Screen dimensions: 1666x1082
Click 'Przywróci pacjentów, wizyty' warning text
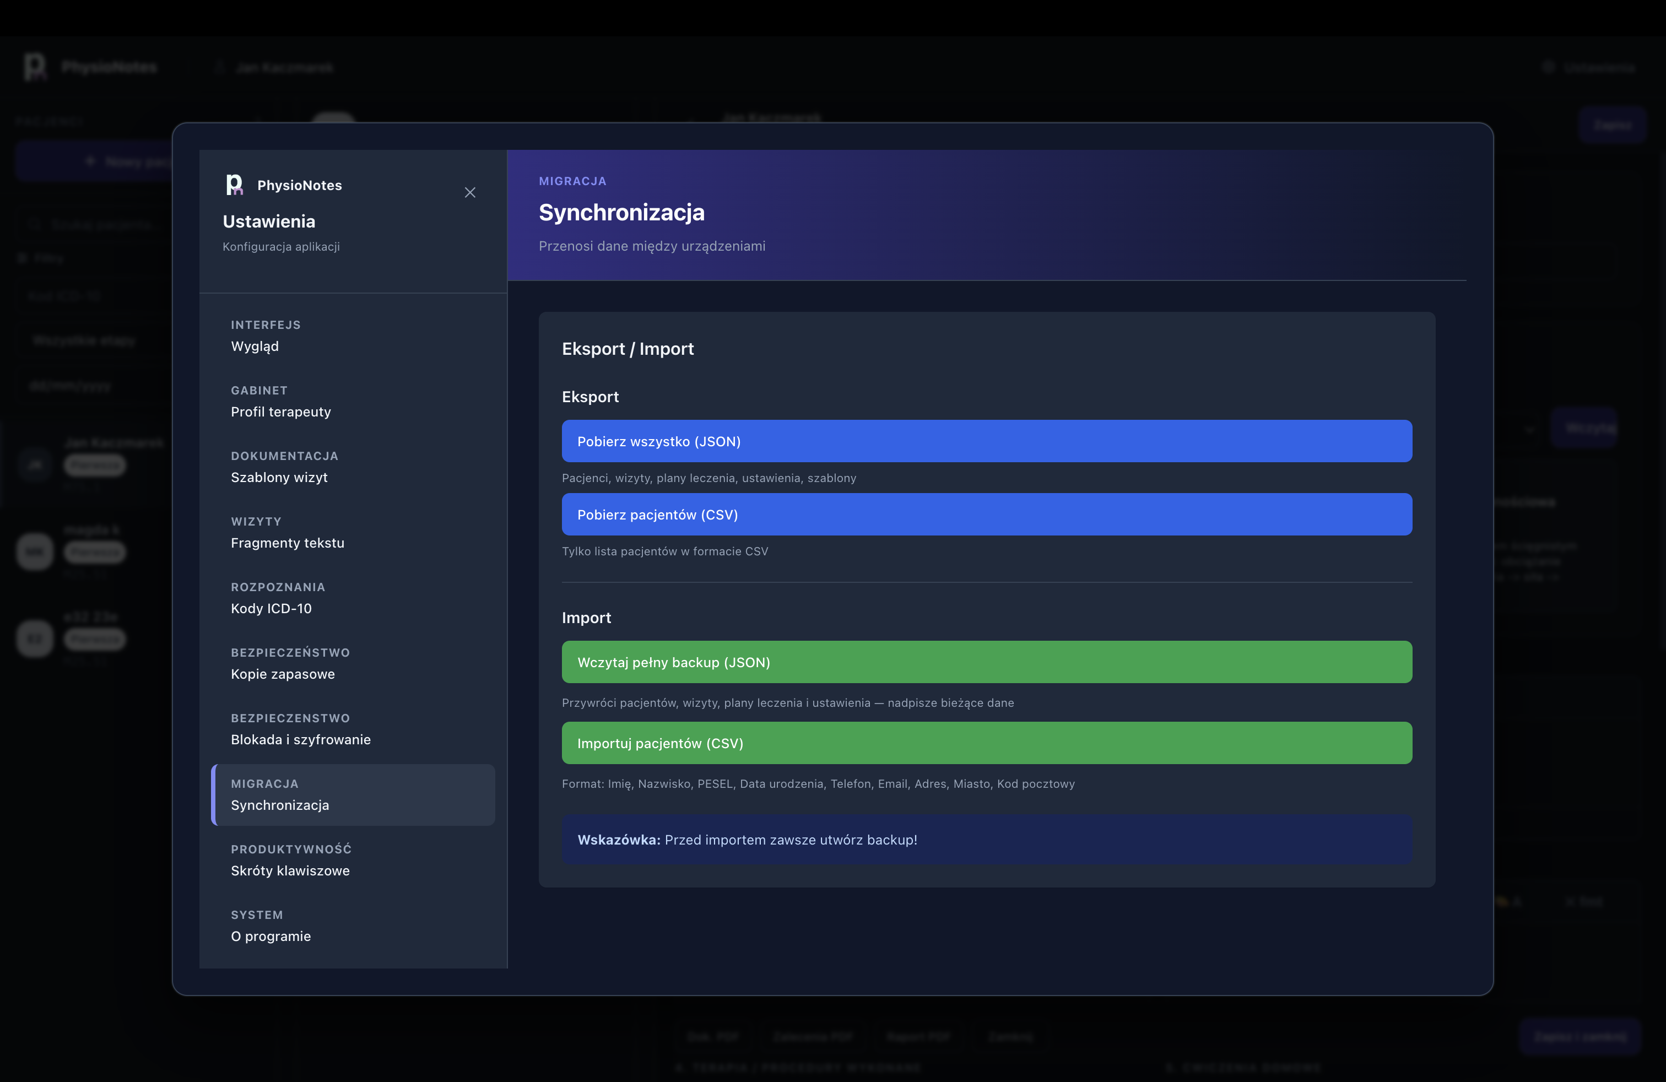click(x=787, y=702)
